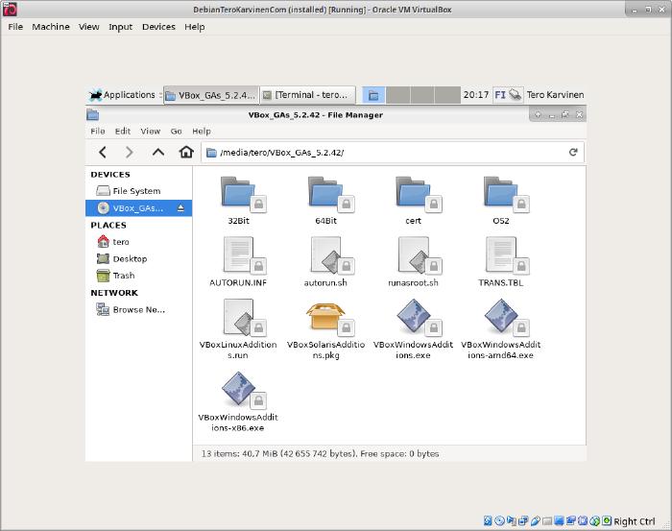
Task: Go up to the parent folder
Action: coord(158,152)
